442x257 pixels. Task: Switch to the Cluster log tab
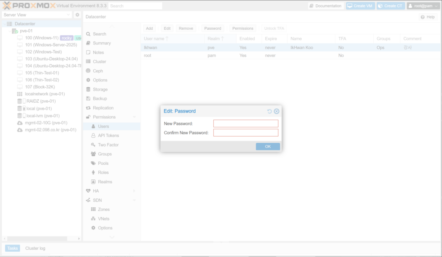(35, 248)
